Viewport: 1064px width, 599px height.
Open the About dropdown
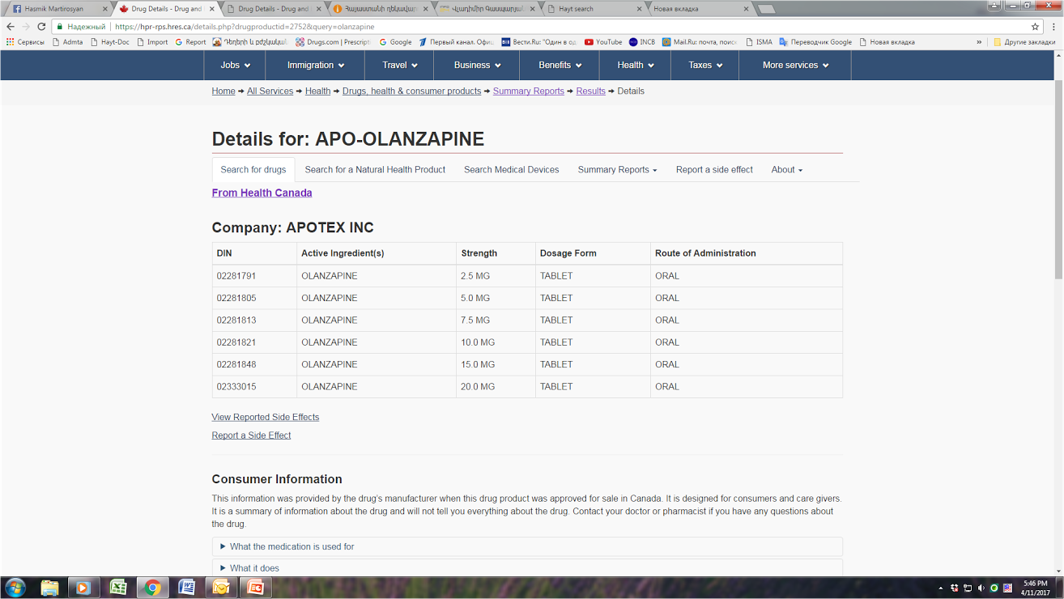tap(786, 170)
